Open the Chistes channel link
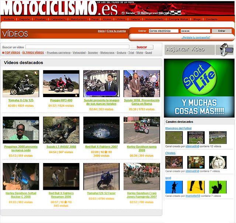Image resolution: width=236 pixels, height=223 pixels. click(x=170, y=153)
